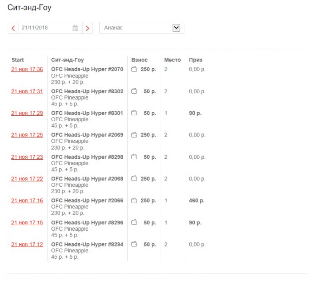Click OFC Pineapple under #8296
The width and height of the screenshot is (317, 294).
click(70, 229)
